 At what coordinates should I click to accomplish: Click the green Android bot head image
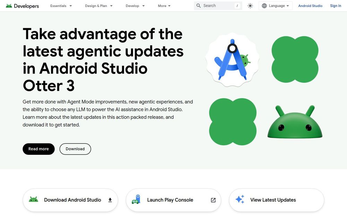coord(295,122)
